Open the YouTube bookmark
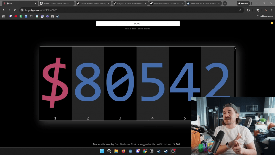This screenshot has width=275, height=155. point(16,16)
